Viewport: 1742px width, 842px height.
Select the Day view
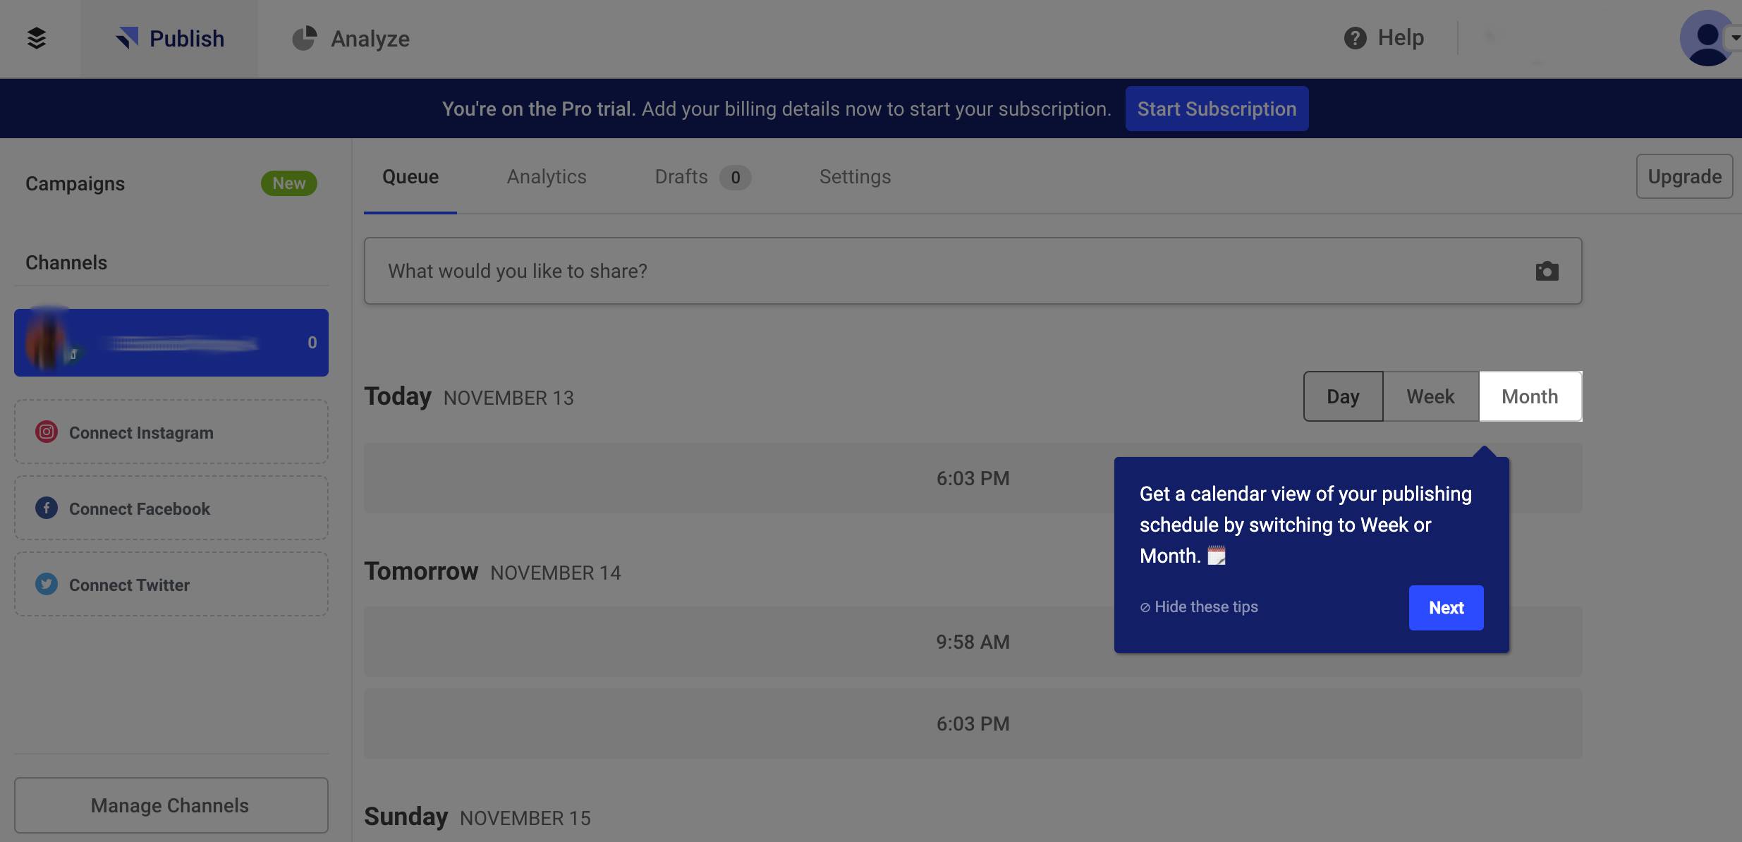pos(1344,396)
